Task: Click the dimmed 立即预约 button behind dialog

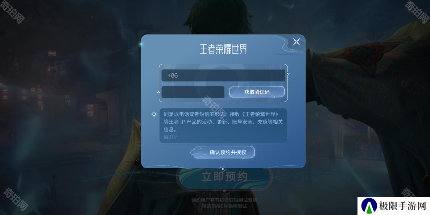Action: coord(224,177)
